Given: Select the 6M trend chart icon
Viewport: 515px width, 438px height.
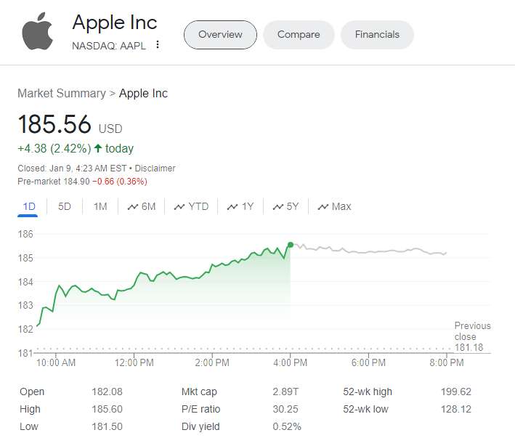Looking at the screenshot, I should (133, 207).
